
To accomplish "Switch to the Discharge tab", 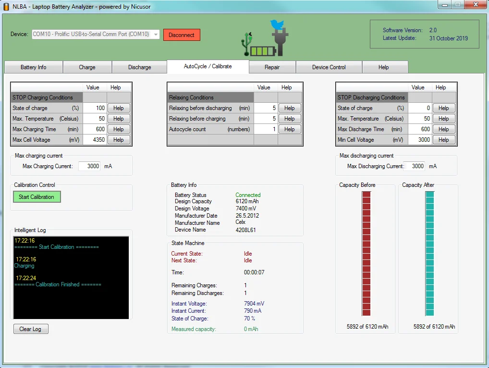I will coord(139,67).
